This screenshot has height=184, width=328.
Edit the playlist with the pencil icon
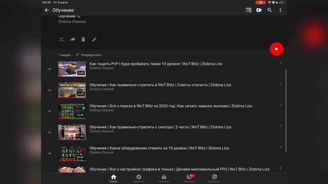(x=94, y=39)
